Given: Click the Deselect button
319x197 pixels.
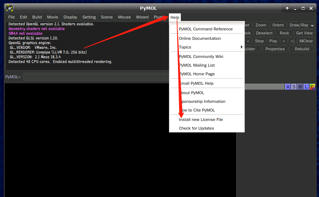Looking at the screenshot, I should (264, 33).
